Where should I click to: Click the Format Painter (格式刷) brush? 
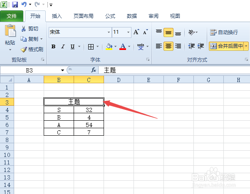pos(32,49)
